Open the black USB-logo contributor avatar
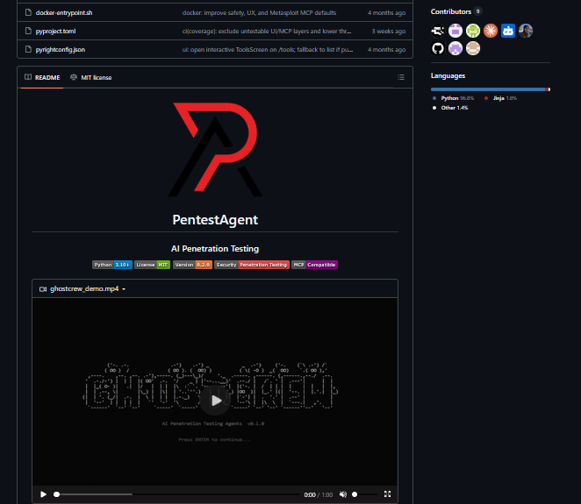 438,31
